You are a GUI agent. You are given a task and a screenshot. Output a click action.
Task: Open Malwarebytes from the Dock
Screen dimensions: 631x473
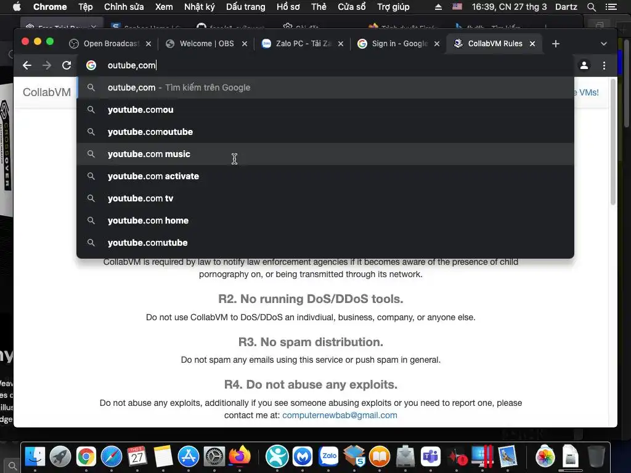point(303,456)
